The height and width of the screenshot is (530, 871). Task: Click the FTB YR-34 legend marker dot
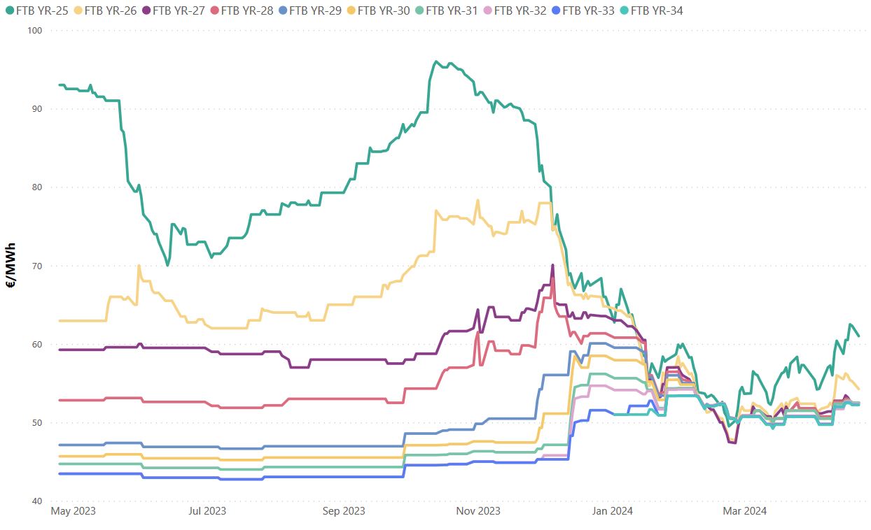coord(624,10)
